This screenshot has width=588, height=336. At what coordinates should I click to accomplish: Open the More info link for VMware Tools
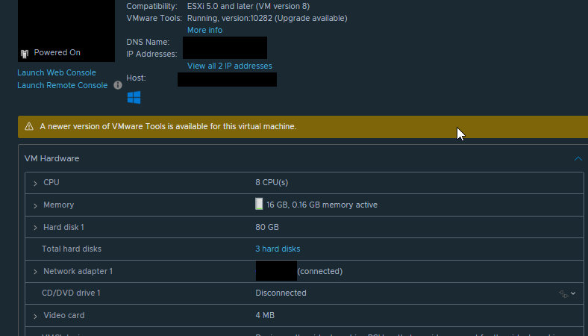click(204, 30)
